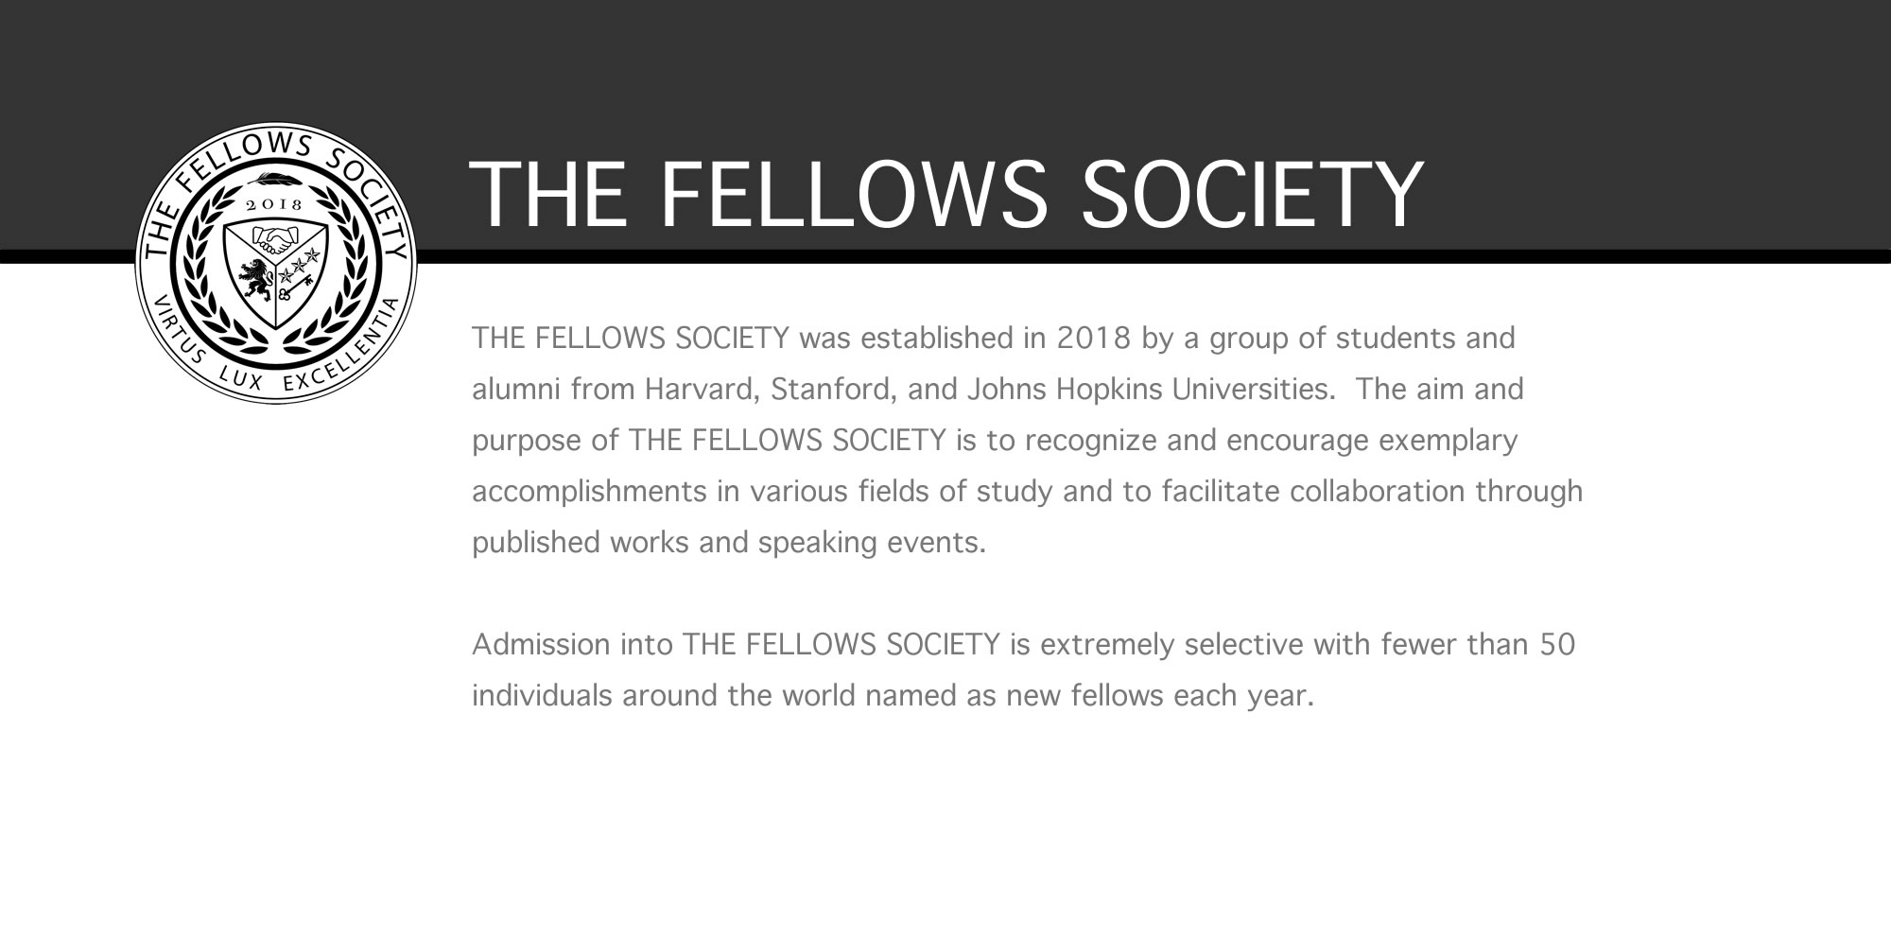Click the rampant lion emblem in the shield

(x=254, y=277)
